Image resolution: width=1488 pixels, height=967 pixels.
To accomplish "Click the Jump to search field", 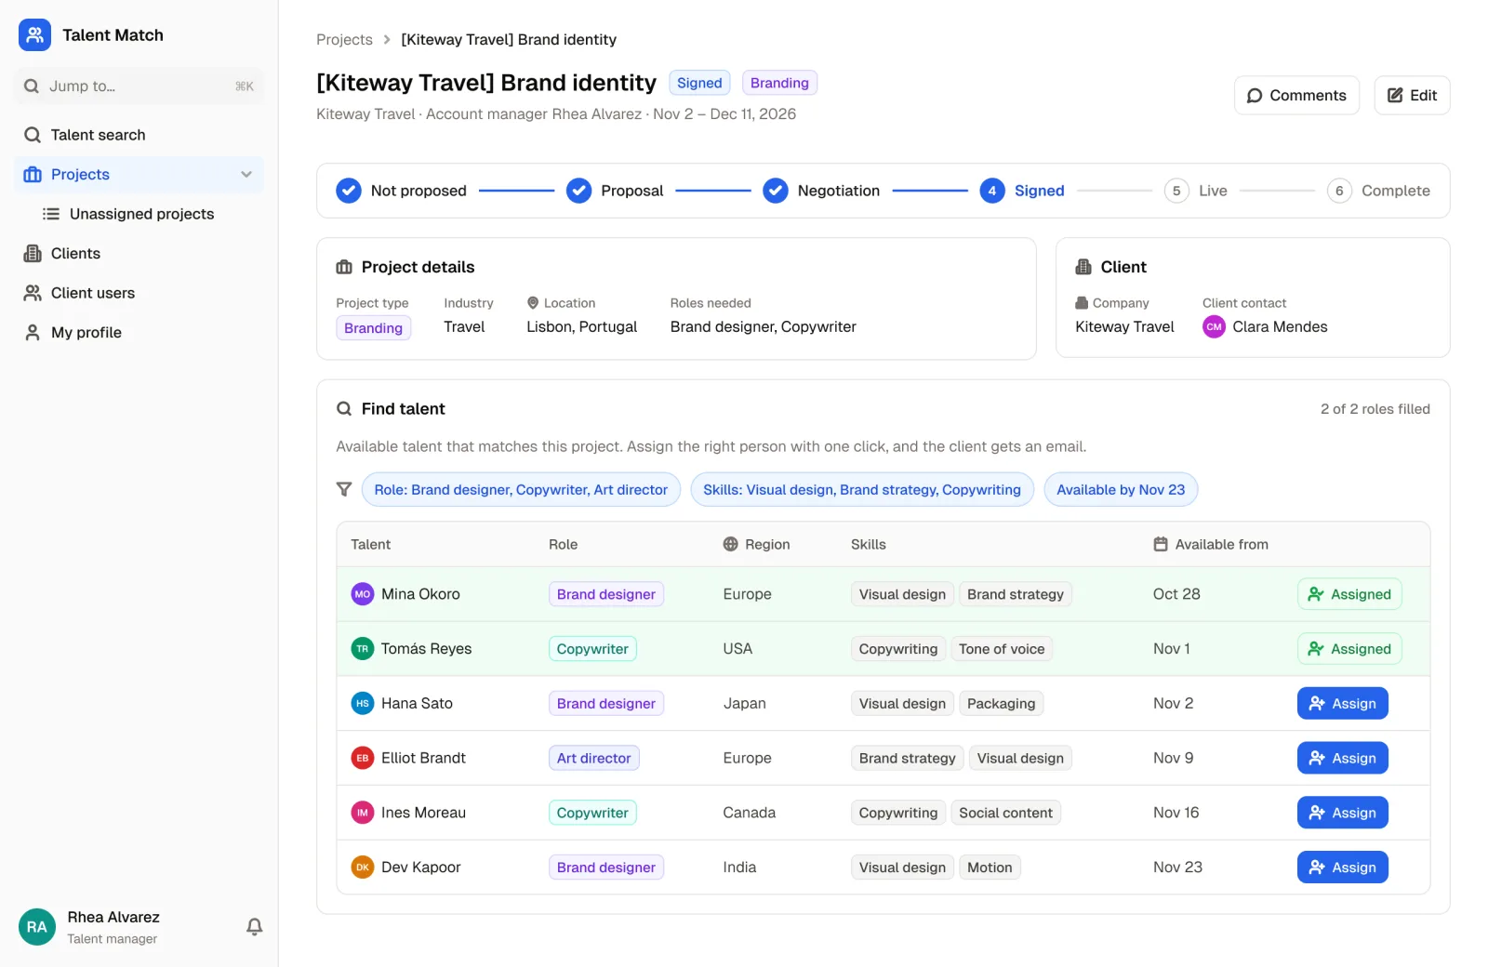I will coord(139,86).
